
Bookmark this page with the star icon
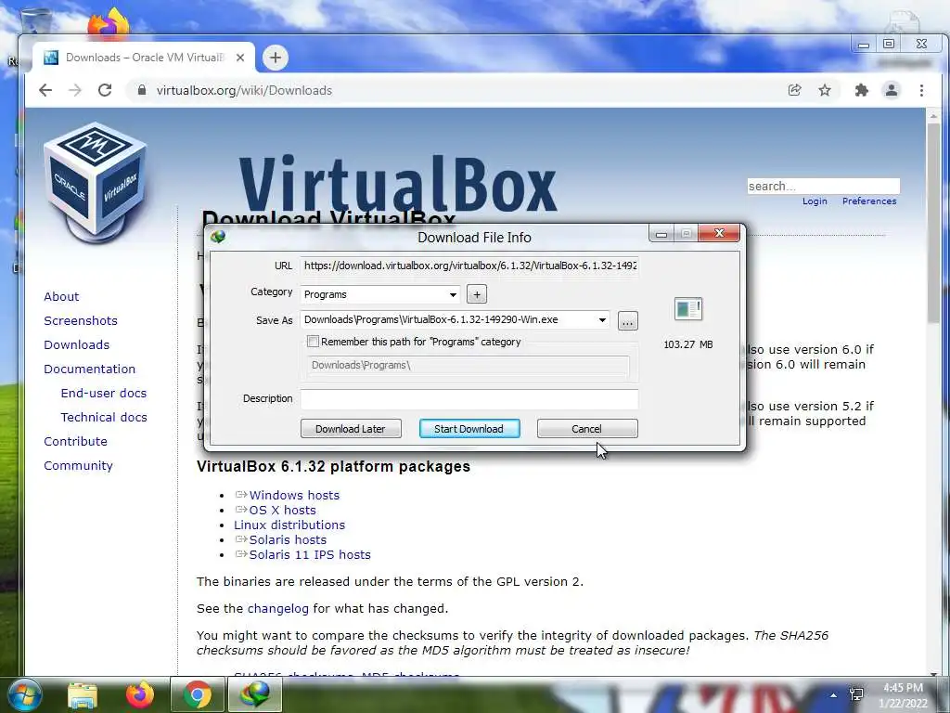825,90
